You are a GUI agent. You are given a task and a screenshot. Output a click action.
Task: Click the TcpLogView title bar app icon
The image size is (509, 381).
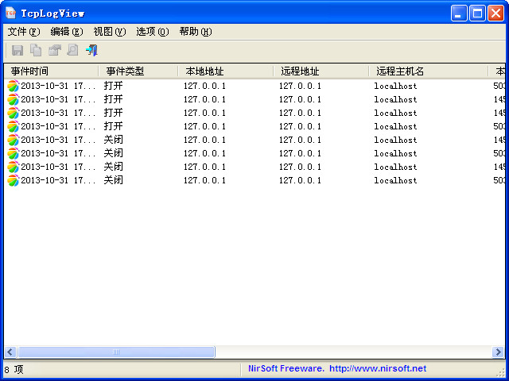[11, 13]
